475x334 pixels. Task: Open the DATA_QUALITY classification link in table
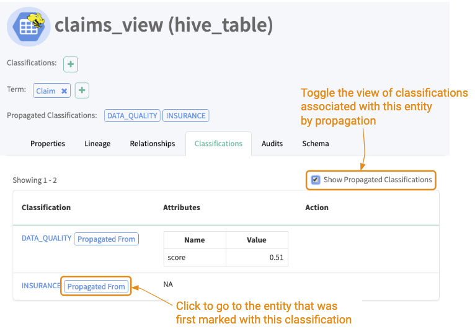point(47,238)
